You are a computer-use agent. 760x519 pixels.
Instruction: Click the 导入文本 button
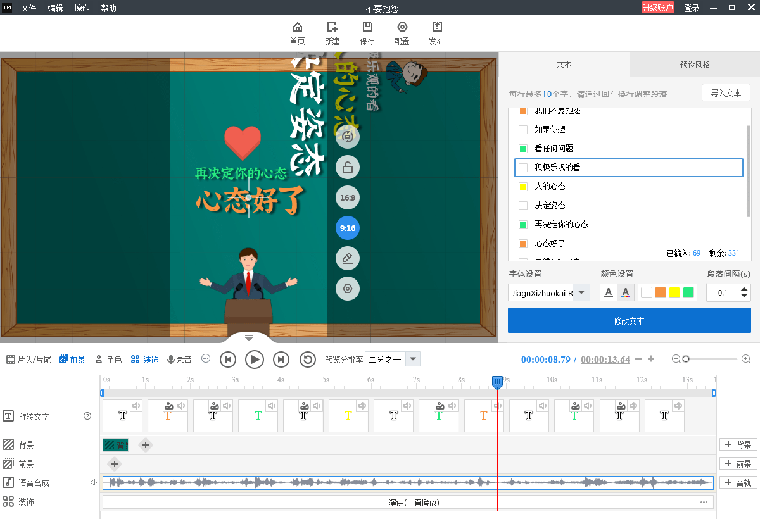pyautogui.click(x=726, y=92)
